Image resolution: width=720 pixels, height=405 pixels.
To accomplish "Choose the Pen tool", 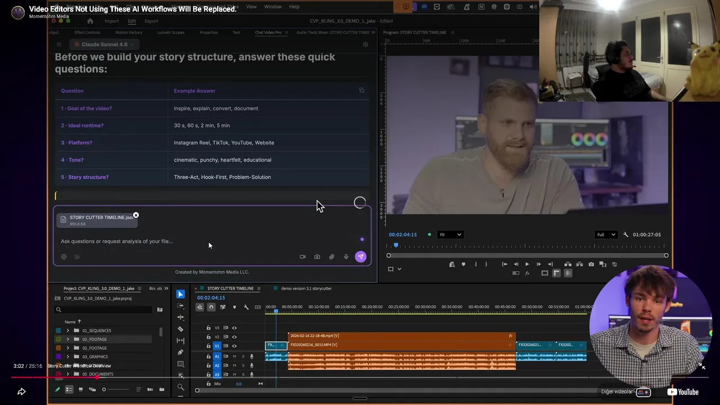I will click(181, 352).
